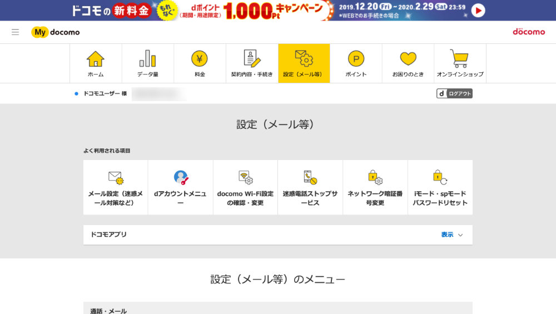Click the iモード・spモード lock reset icon
Screen dimensions: 556x314
pyautogui.click(x=440, y=177)
